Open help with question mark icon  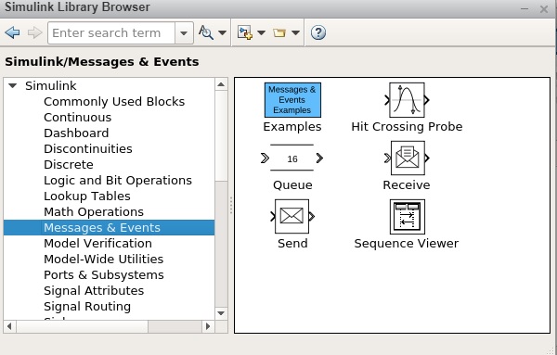317,32
